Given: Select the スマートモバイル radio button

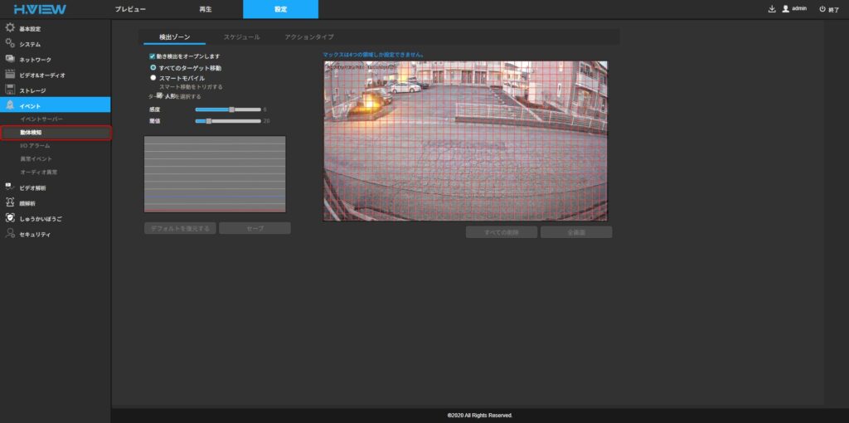Looking at the screenshot, I should (x=153, y=77).
